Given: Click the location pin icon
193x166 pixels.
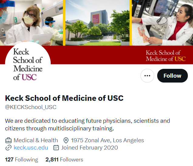Looking at the screenshot, I should 66,140.
